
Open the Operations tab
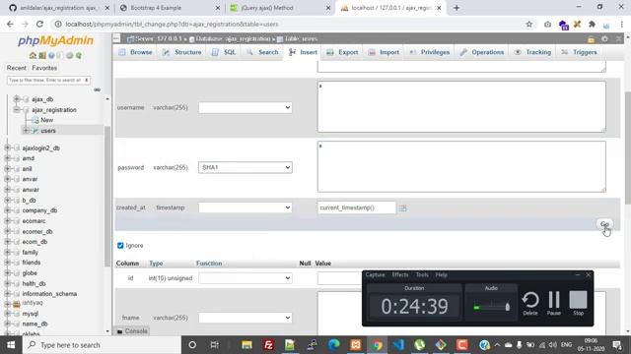tap(482, 52)
